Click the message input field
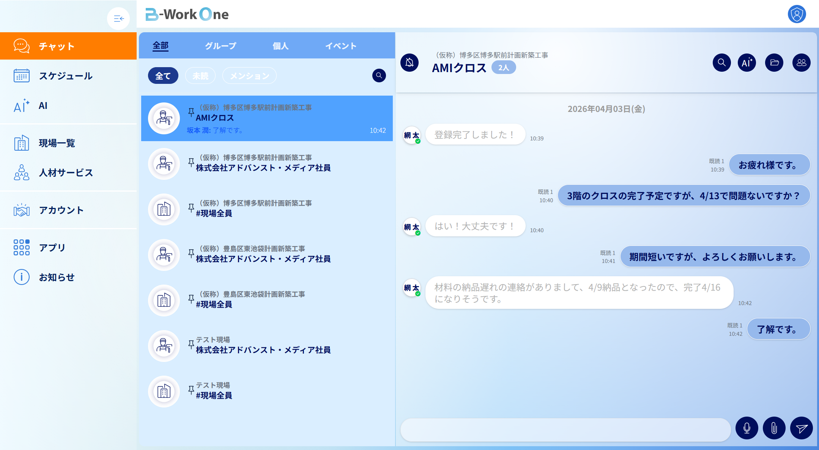This screenshot has width=819, height=450. click(565, 430)
